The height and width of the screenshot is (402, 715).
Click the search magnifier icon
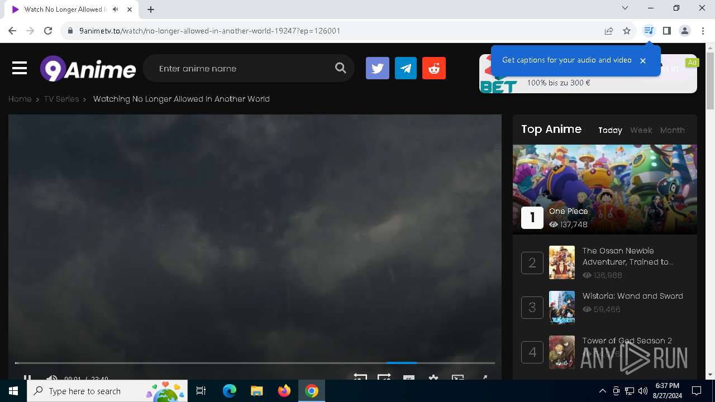click(341, 68)
